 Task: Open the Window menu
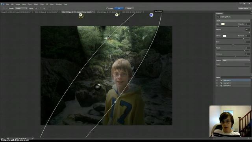(59, 4)
